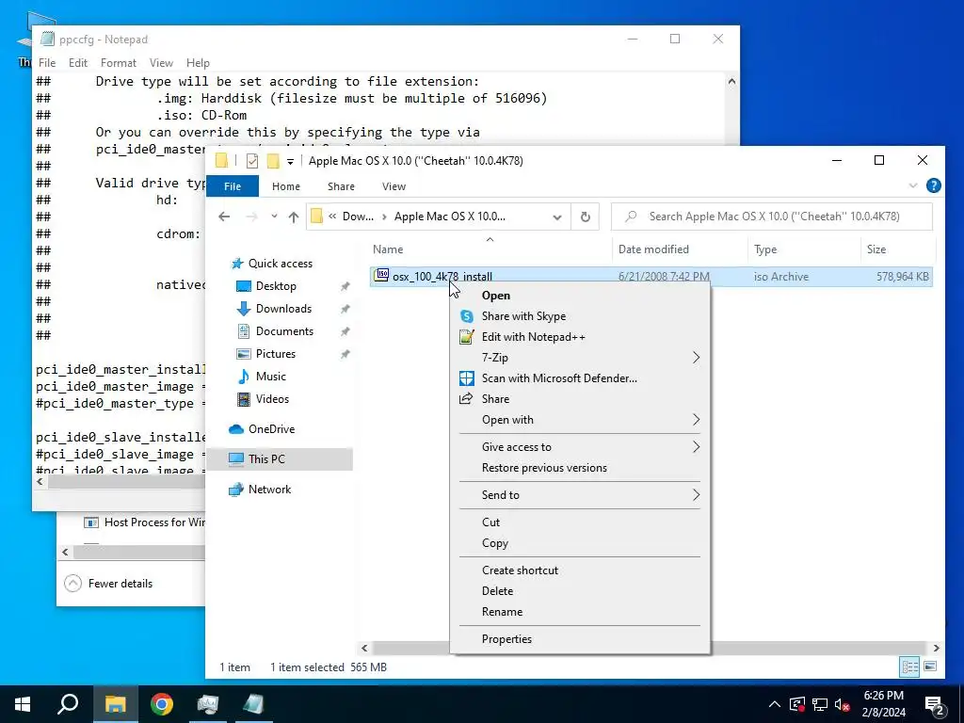Choose Rename in context menu

502,612
